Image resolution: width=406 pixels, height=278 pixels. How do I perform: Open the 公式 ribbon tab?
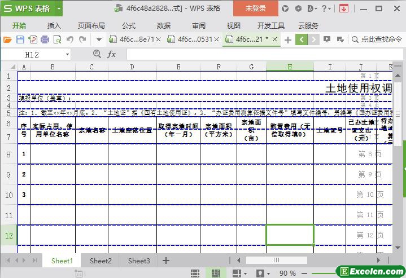[129, 25]
